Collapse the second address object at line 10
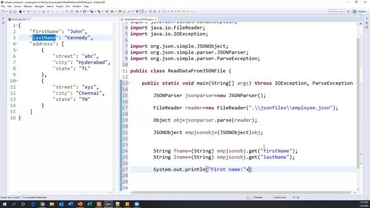Viewport: 370px width, 208px height. [17, 81]
